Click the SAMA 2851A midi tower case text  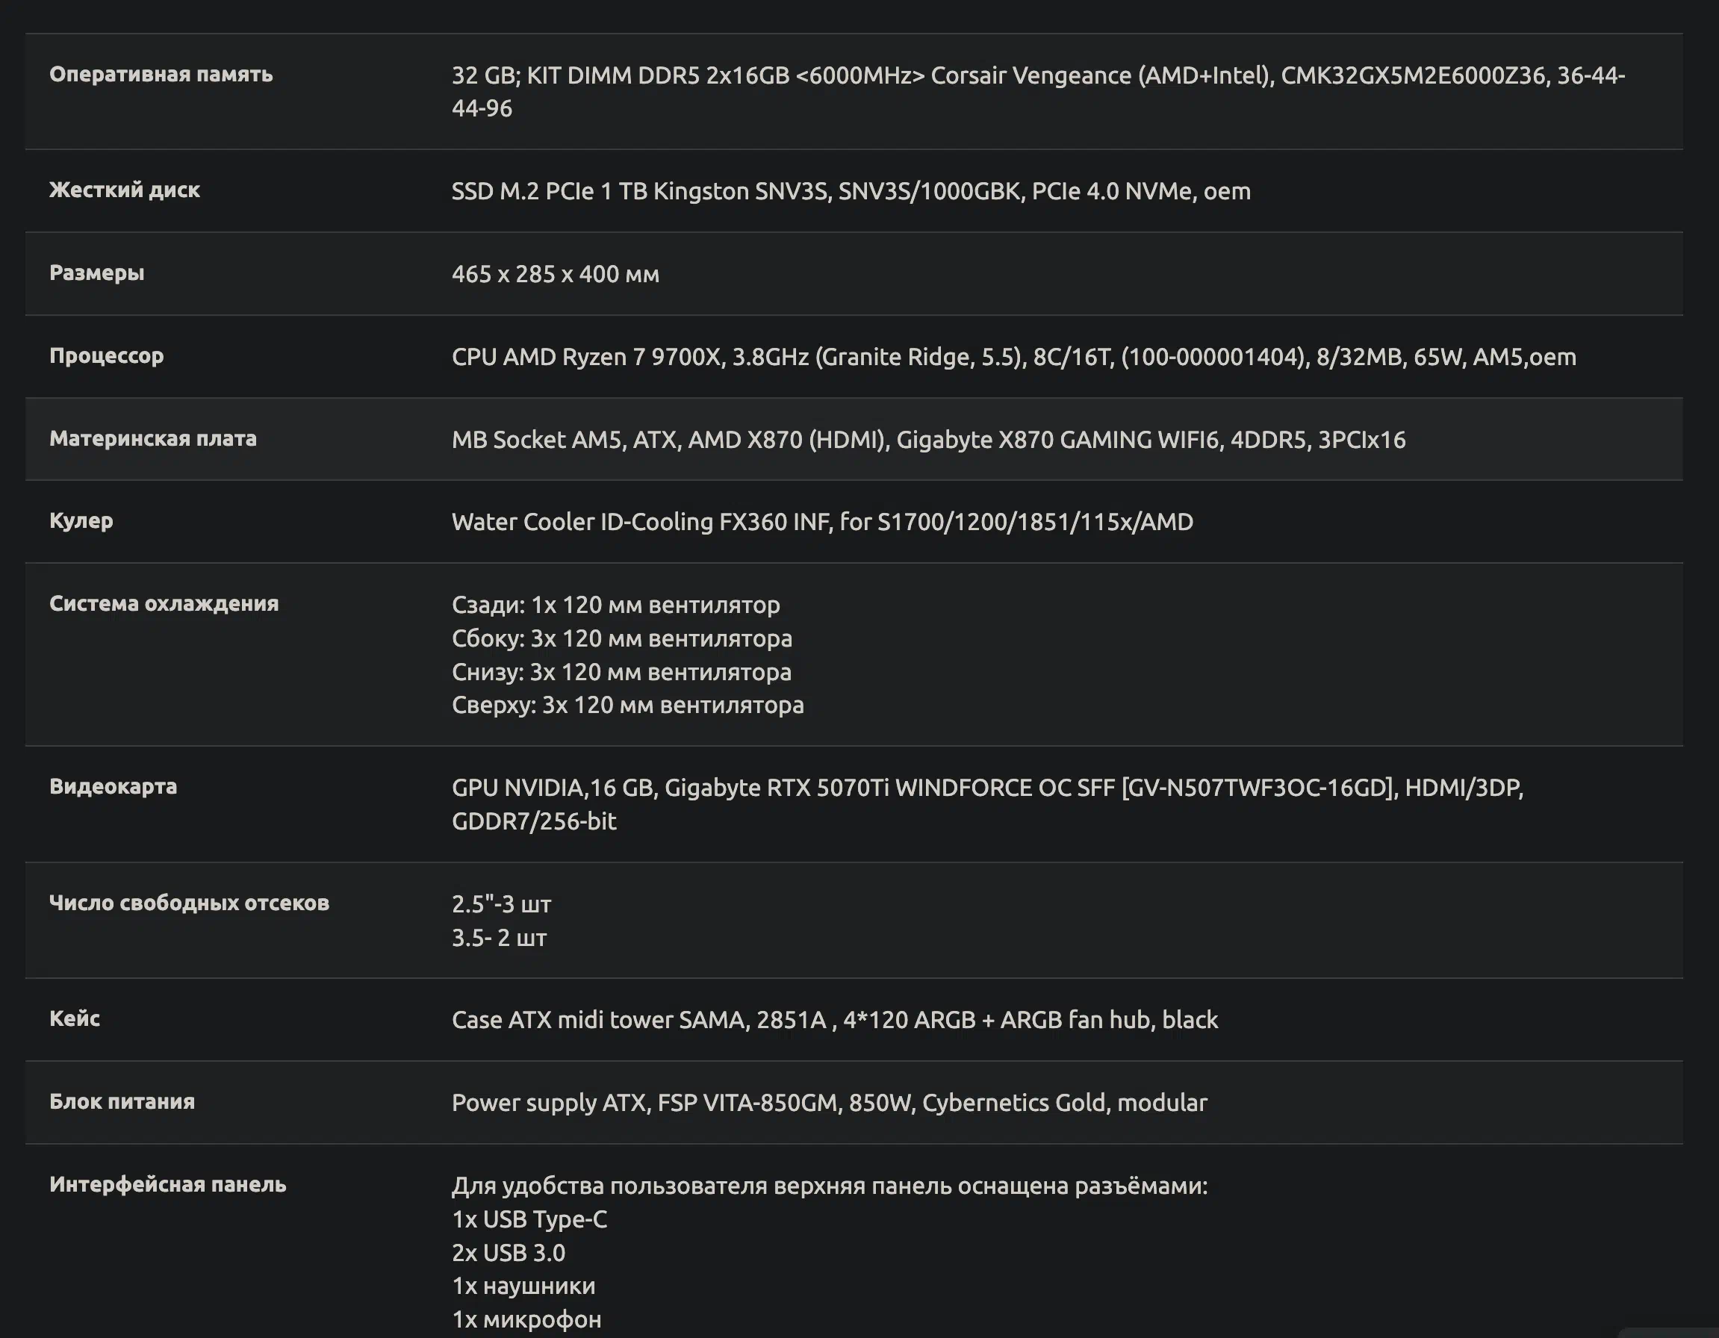[x=835, y=1020]
